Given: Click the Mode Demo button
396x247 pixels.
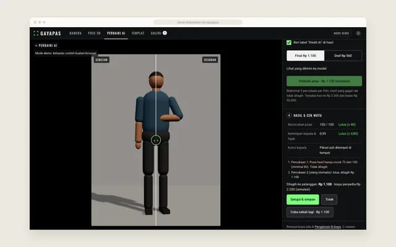Looking at the screenshot, I should point(341,33).
